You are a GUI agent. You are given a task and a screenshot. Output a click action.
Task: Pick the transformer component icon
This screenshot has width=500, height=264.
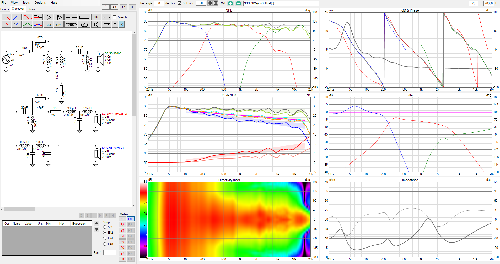pyautogui.click(x=84, y=25)
